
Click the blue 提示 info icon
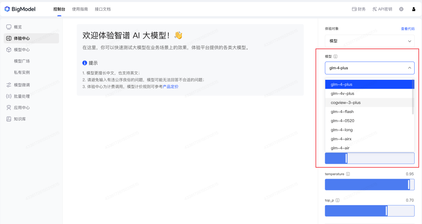[x=85, y=63]
